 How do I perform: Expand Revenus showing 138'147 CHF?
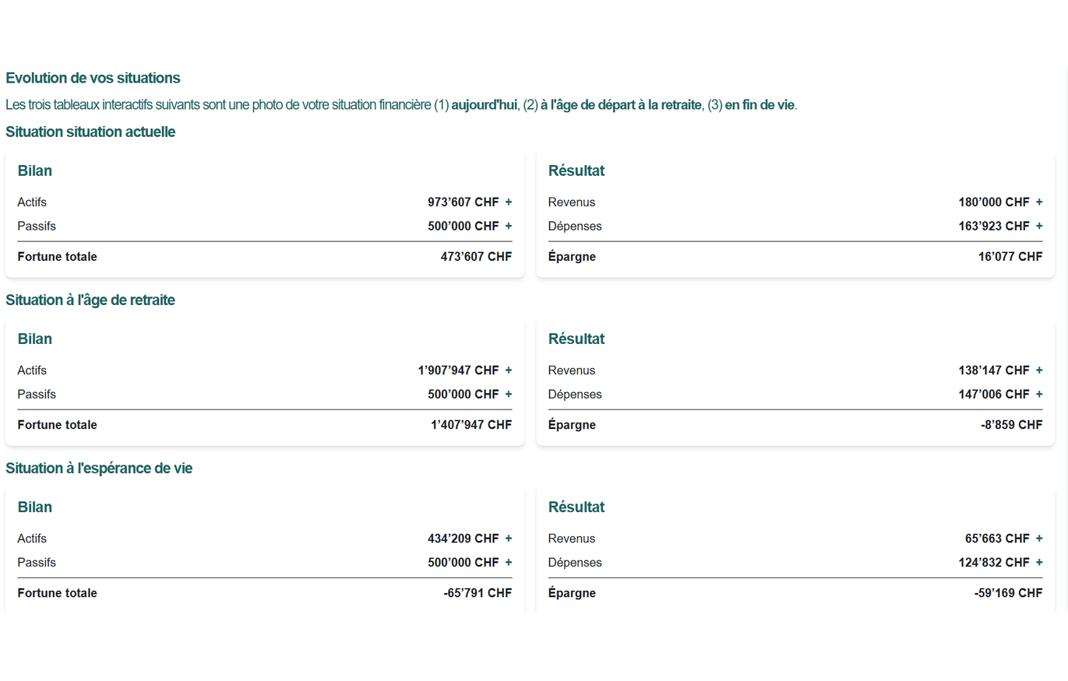coord(1039,370)
